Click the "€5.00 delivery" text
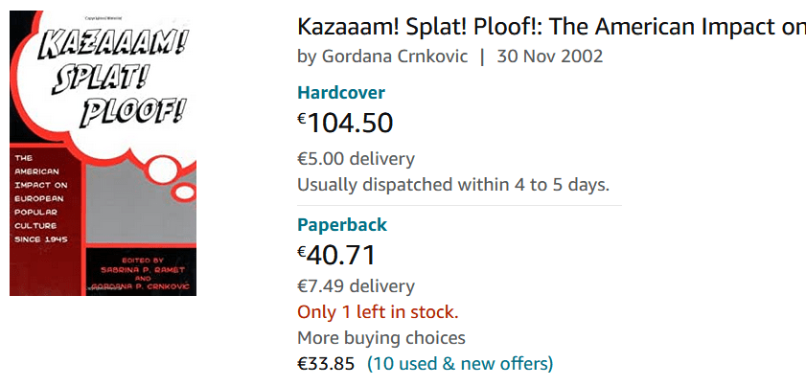806x386 pixels. pos(356,158)
